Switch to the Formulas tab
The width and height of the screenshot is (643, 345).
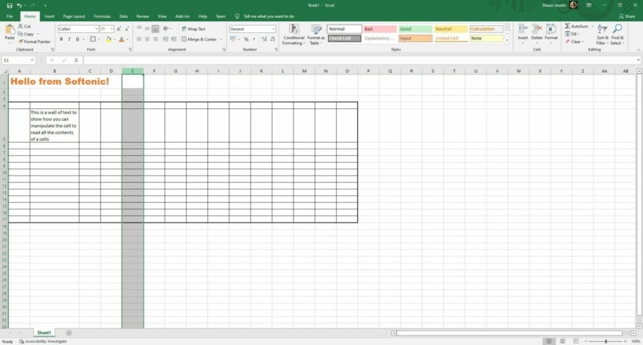[102, 16]
